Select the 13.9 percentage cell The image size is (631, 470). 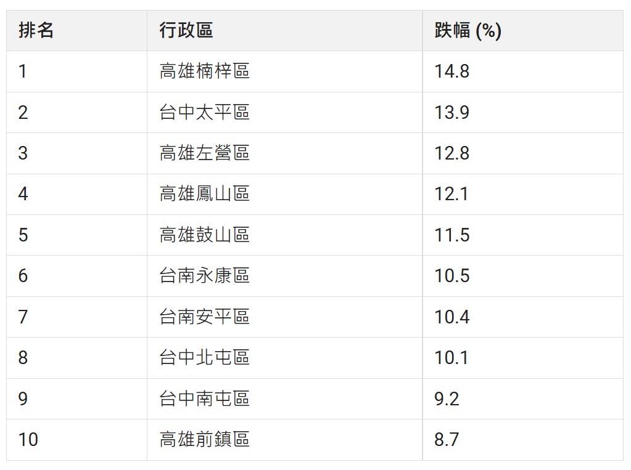coord(452,112)
